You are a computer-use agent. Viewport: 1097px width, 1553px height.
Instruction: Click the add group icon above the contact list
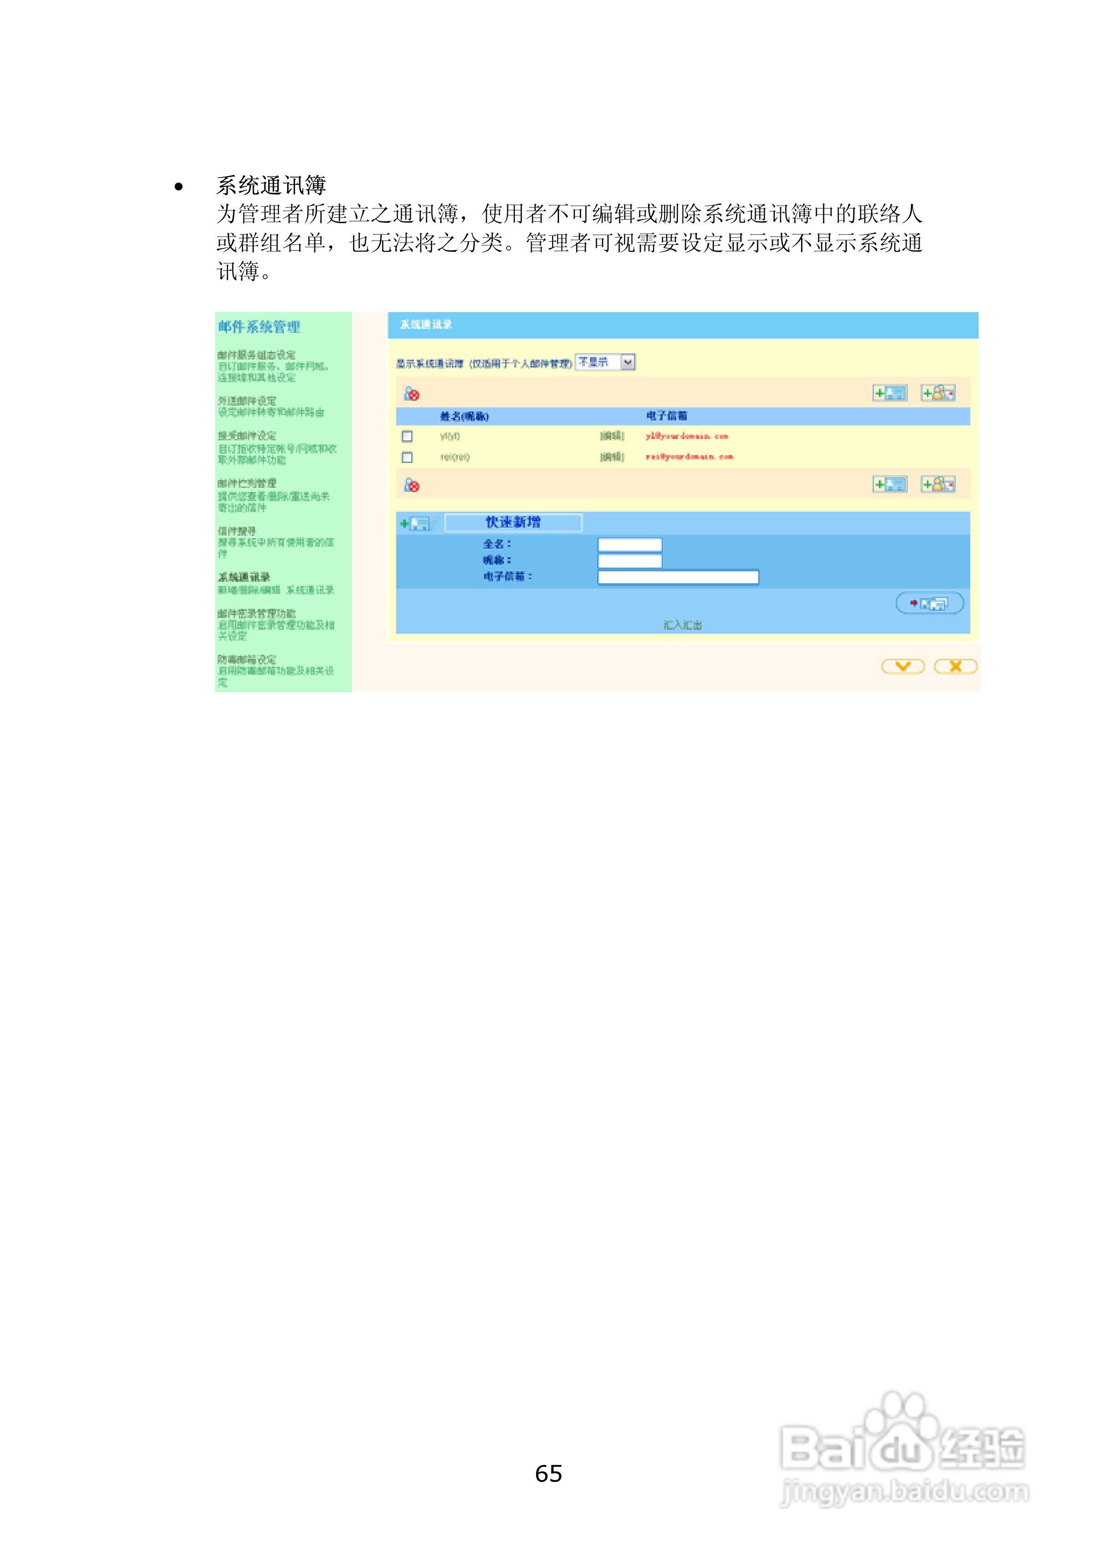(938, 393)
